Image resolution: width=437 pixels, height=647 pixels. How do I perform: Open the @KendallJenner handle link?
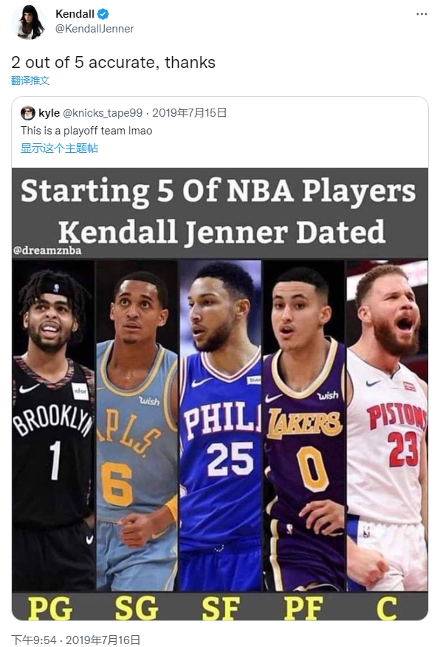coord(94,29)
